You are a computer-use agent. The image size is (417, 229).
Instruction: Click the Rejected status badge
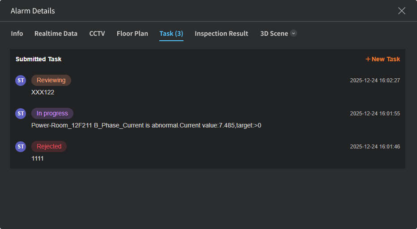(49, 146)
